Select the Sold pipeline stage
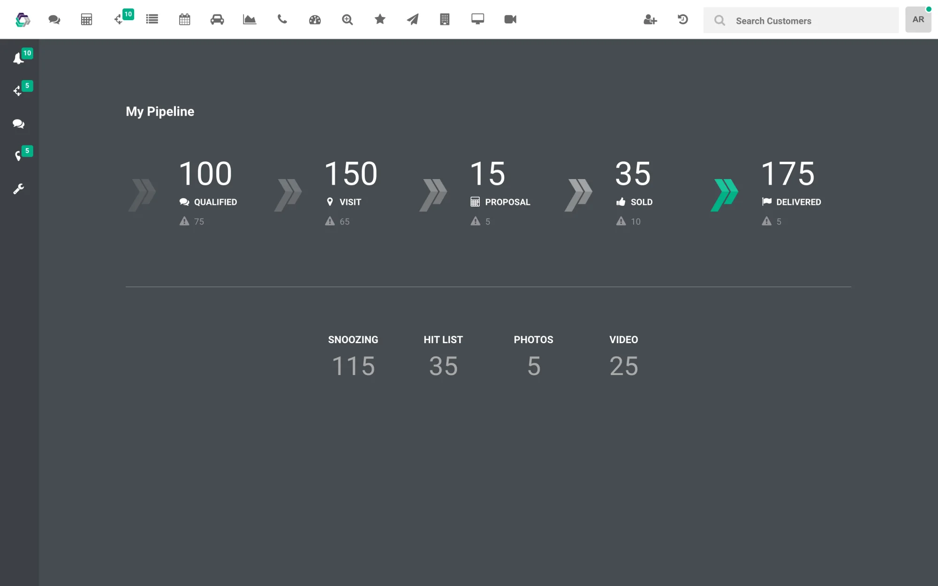938x586 pixels. (x=634, y=193)
